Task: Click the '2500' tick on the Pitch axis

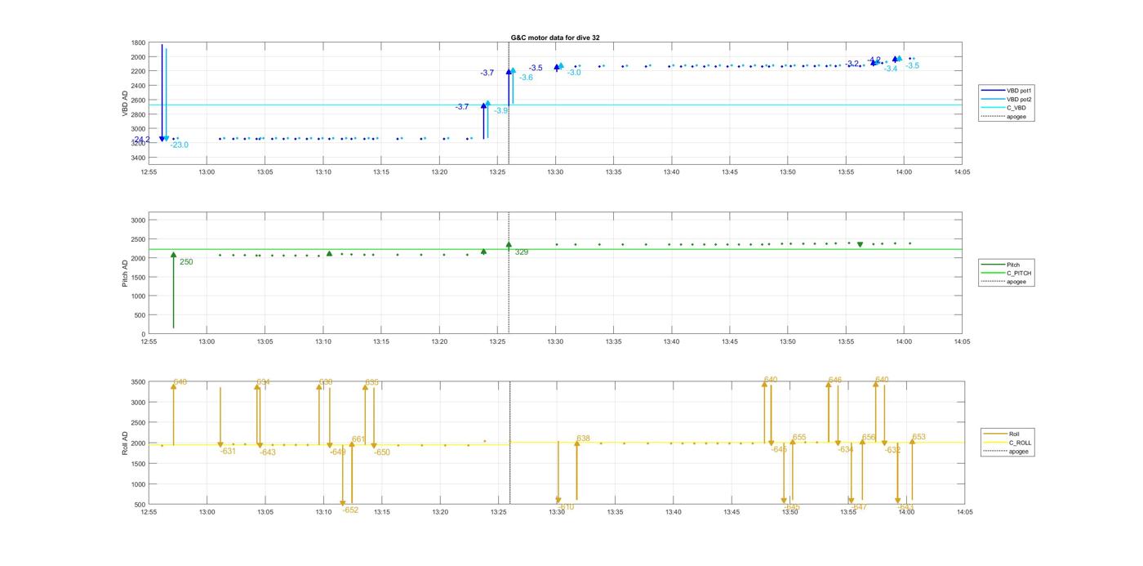Action: (x=138, y=239)
